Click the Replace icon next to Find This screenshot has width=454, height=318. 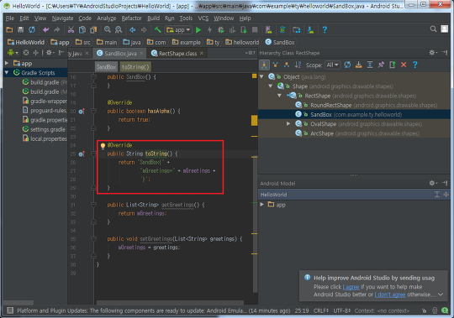[x=119, y=29]
